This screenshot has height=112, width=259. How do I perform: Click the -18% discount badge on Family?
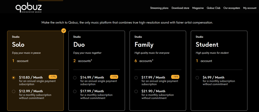tap(175, 76)
